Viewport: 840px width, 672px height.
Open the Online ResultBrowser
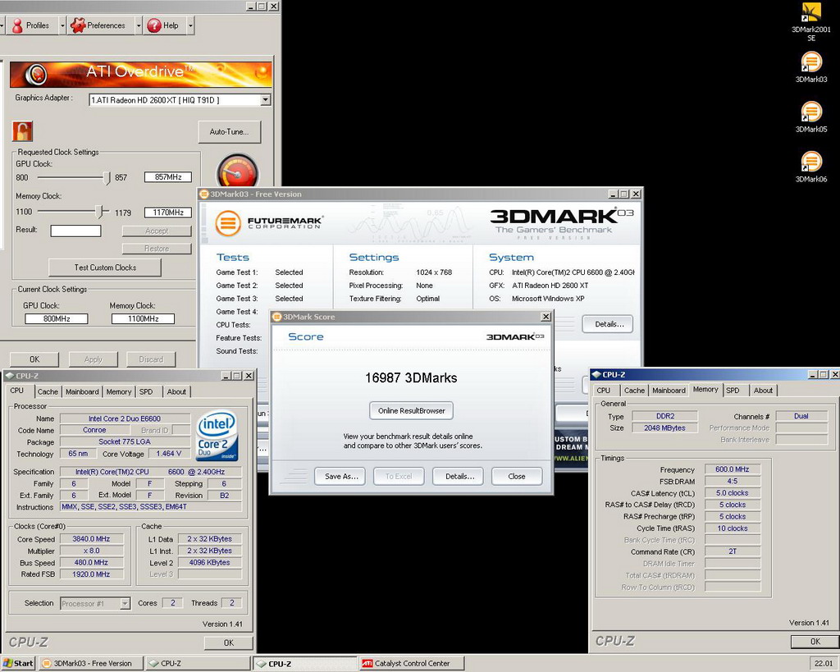pos(412,410)
